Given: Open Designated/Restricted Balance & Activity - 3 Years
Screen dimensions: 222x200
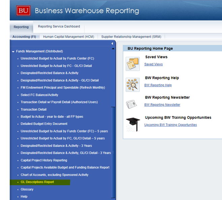Looking at the screenshot, I should [x=56, y=146].
